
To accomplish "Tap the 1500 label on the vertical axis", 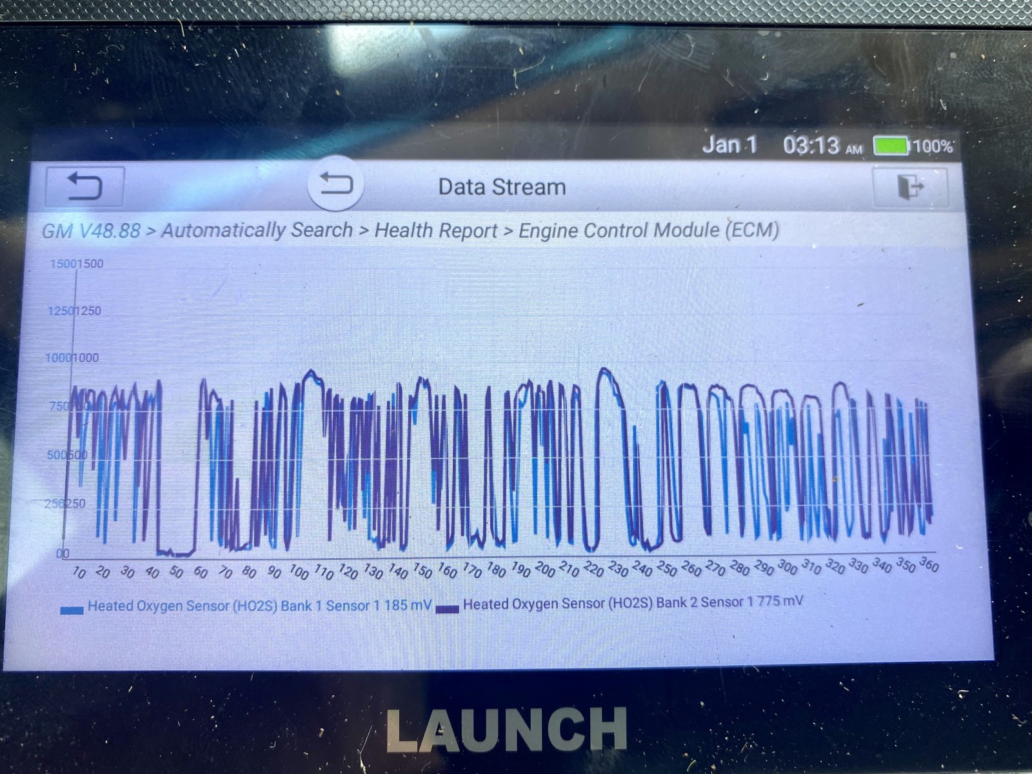I will tap(76, 263).
